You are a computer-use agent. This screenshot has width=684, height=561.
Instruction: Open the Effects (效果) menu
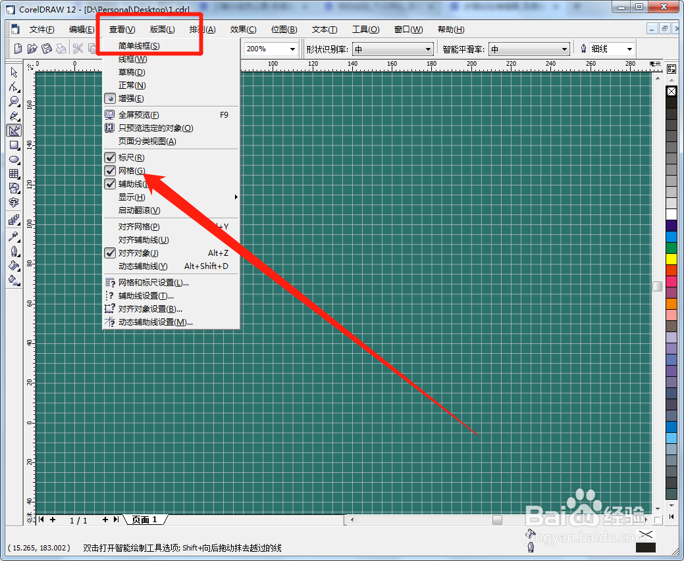pos(243,29)
